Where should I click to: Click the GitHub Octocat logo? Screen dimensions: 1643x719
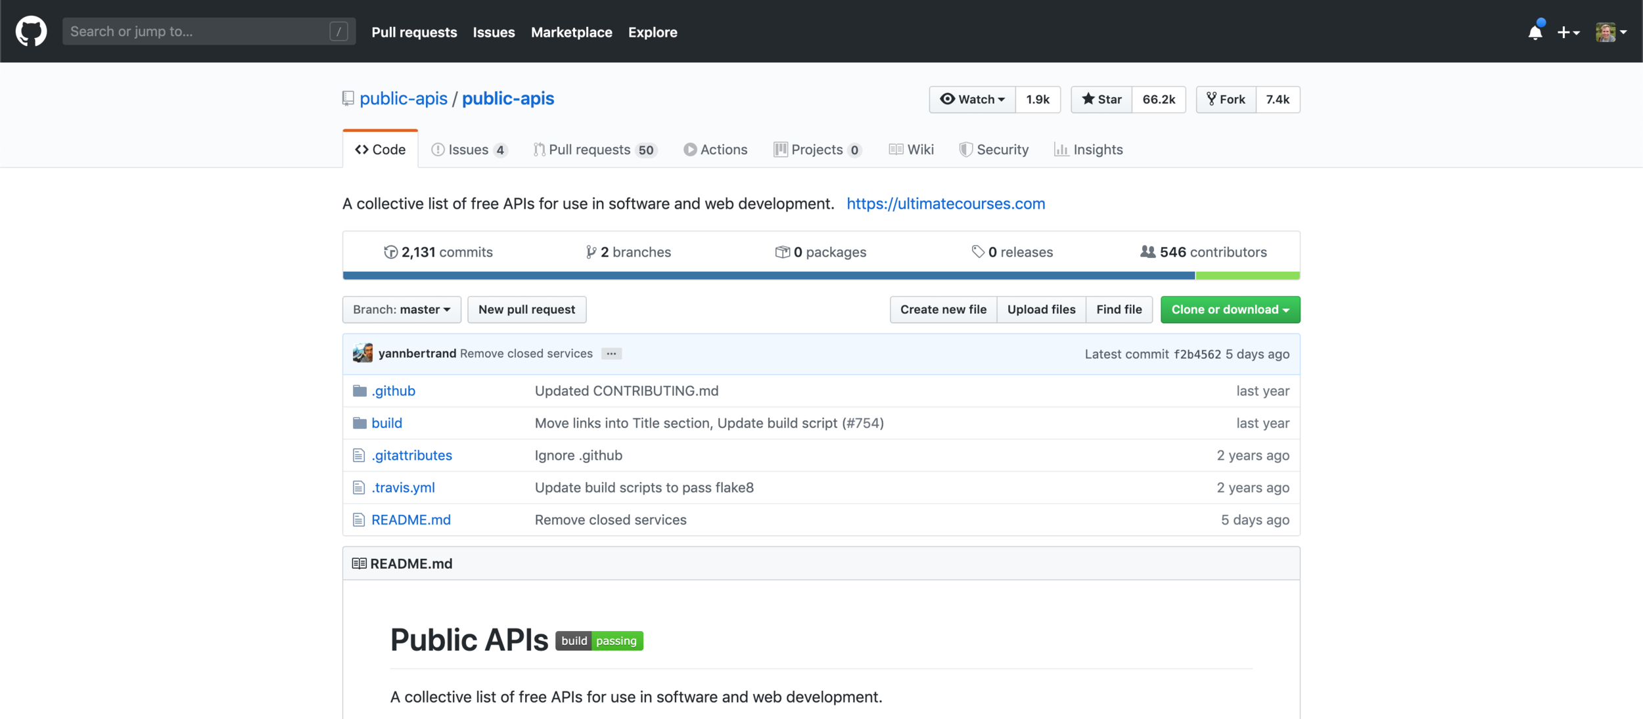[x=31, y=32]
